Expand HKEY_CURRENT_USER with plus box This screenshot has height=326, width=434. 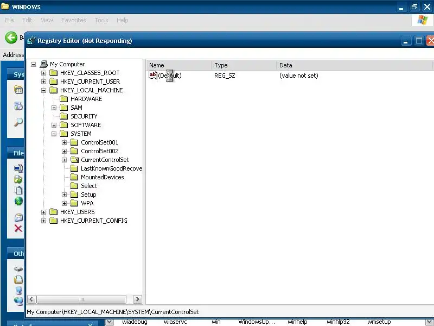pos(44,81)
